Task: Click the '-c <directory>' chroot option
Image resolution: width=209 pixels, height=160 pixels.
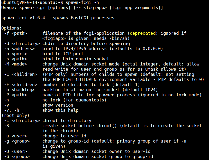Action: pyautogui.click(x=22, y=121)
